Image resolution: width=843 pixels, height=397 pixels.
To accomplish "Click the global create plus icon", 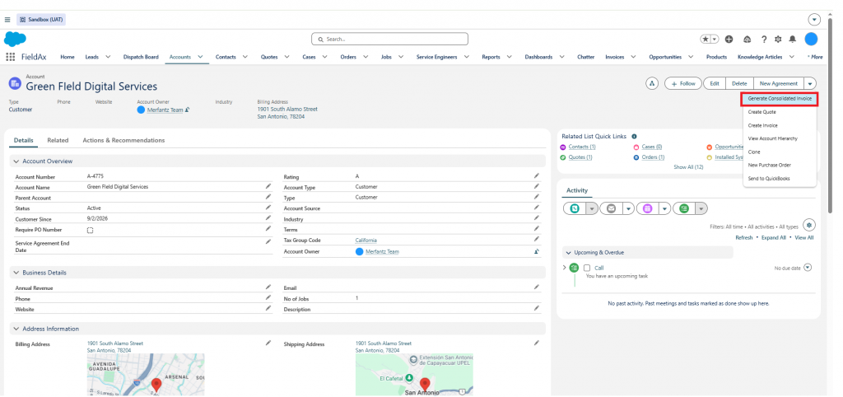I will coord(729,40).
